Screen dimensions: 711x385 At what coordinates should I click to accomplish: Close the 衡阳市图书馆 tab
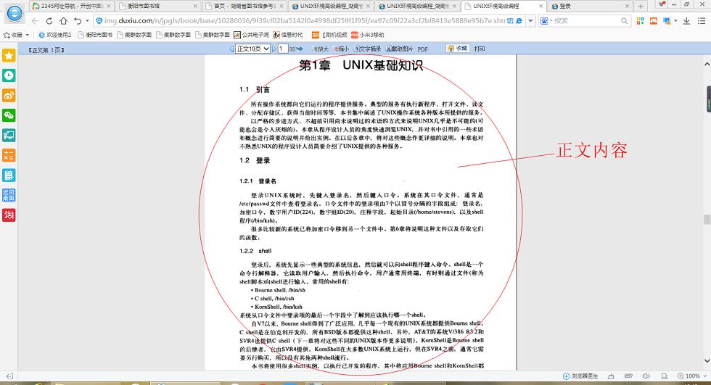[195, 7]
